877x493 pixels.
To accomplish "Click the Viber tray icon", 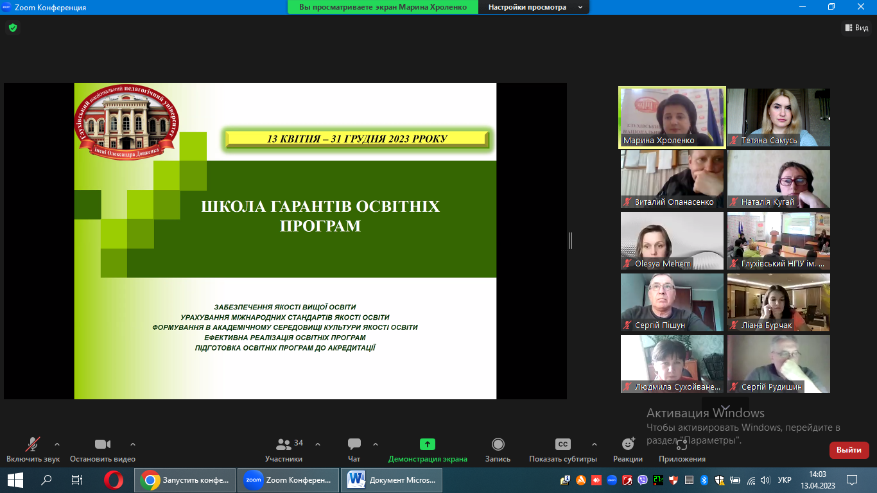I will click(x=643, y=480).
